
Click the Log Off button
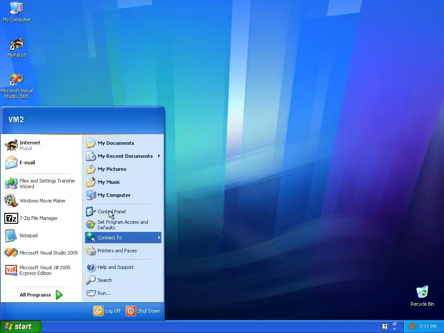[107, 311]
